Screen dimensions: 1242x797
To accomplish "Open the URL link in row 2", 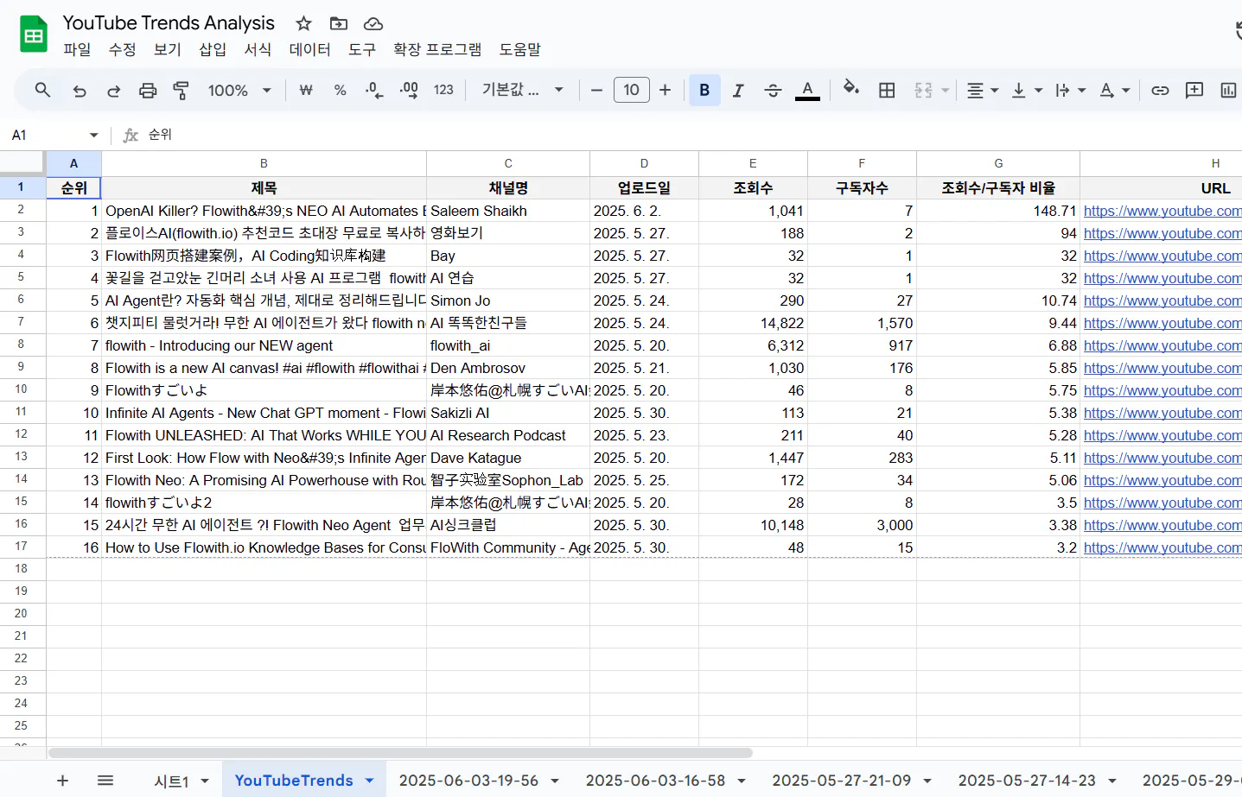I will (1162, 211).
